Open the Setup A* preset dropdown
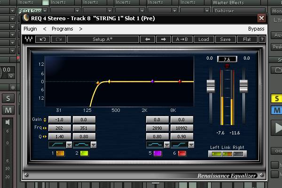 [103, 39]
